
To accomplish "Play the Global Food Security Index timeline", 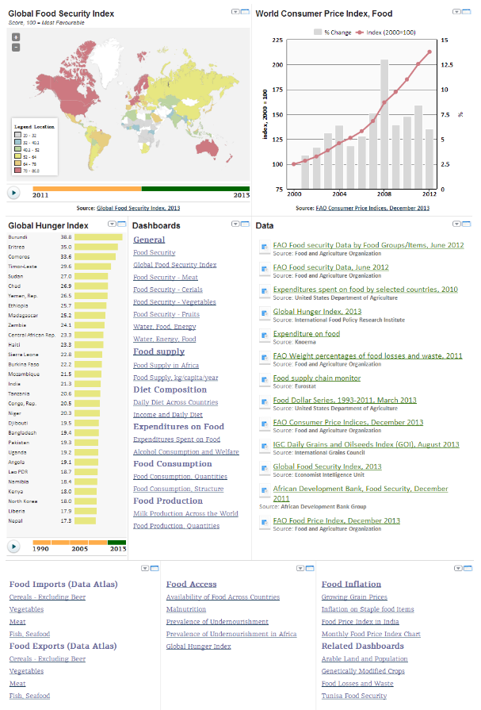I will pyautogui.click(x=13, y=192).
